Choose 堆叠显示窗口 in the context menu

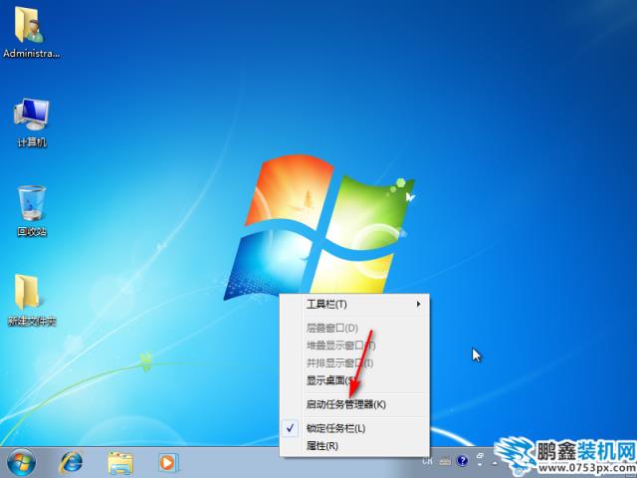pos(354,346)
